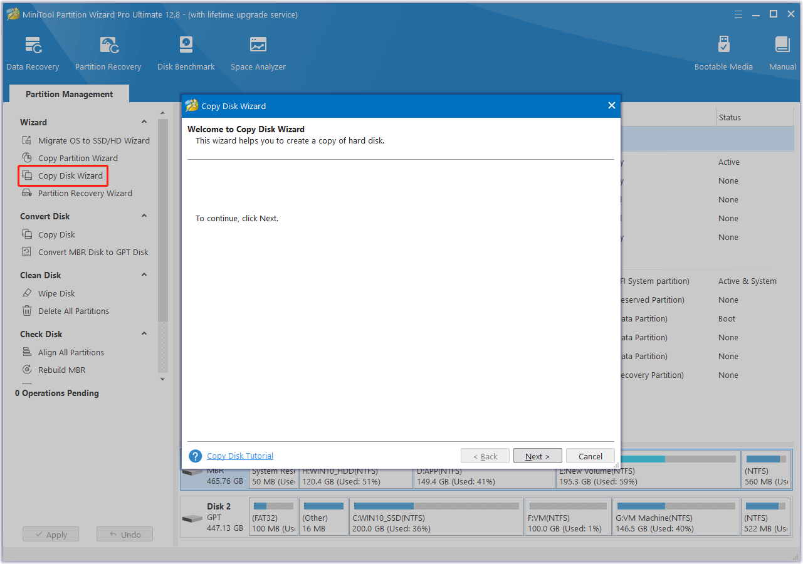
Task: Click Delete All Partitions label
Action: 73,311
